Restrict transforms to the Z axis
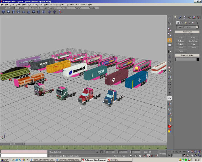The image size is (202, 162). [170, 93]
